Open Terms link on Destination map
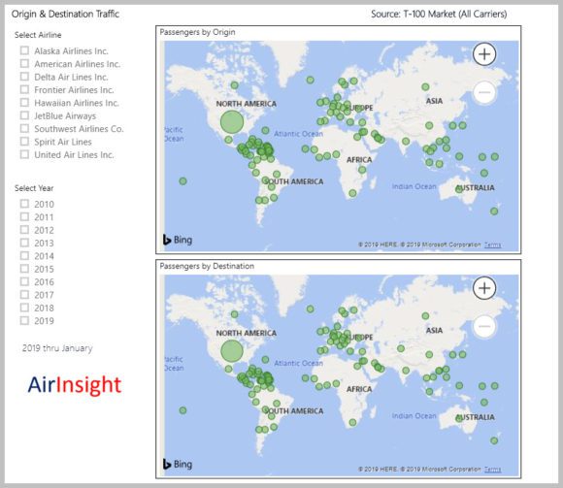 coord(492,470)
